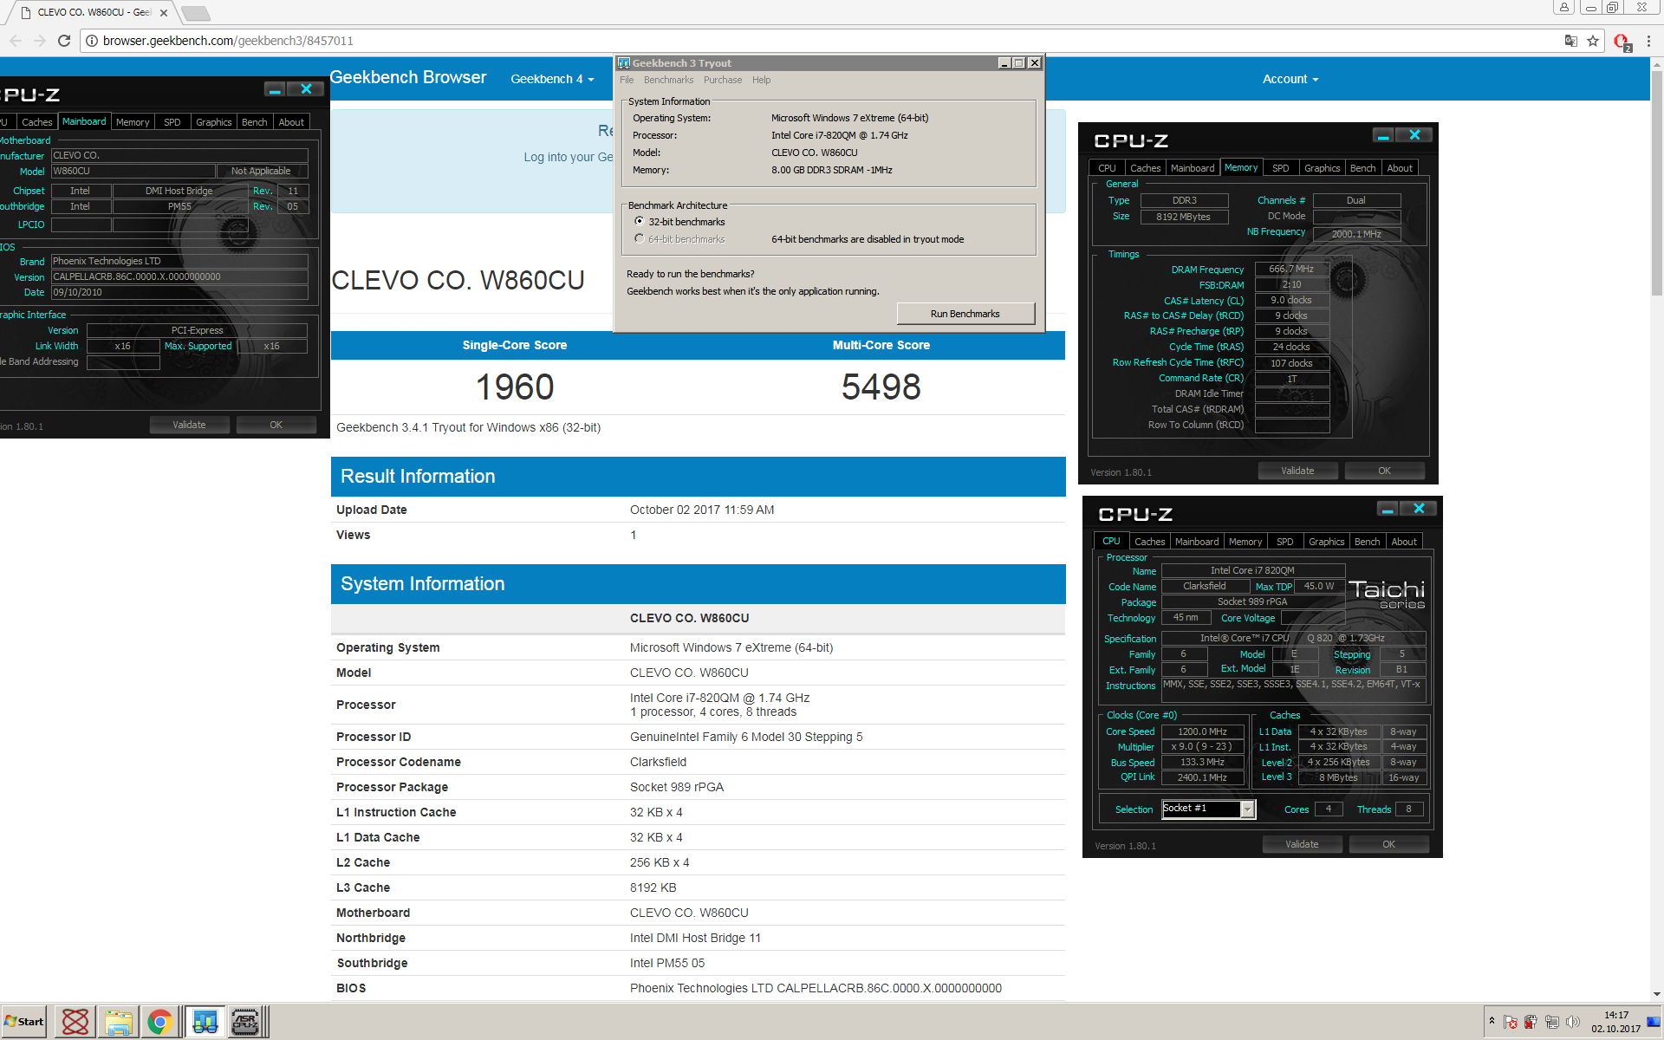1664x1040 pixels.
Task: Open the AdBlock extension icon
Action: pyautogui.click(x=1622, y=42)
